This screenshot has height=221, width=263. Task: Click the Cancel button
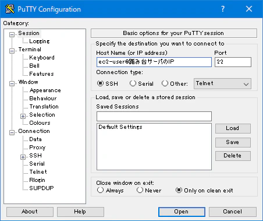233,212
